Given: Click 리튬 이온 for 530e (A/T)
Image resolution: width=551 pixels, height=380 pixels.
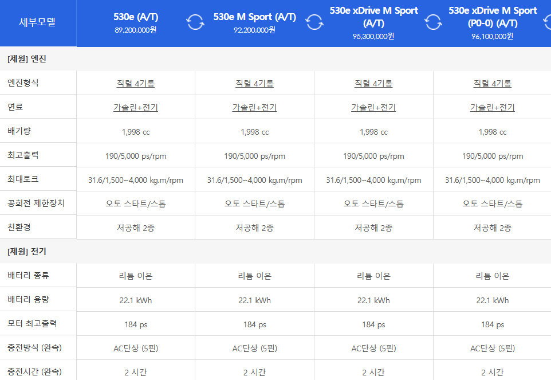Looking at the screenshot, I should [136, 276].
